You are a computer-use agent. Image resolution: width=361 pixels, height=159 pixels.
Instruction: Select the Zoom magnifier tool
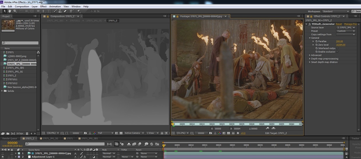[x=15, y=11]
